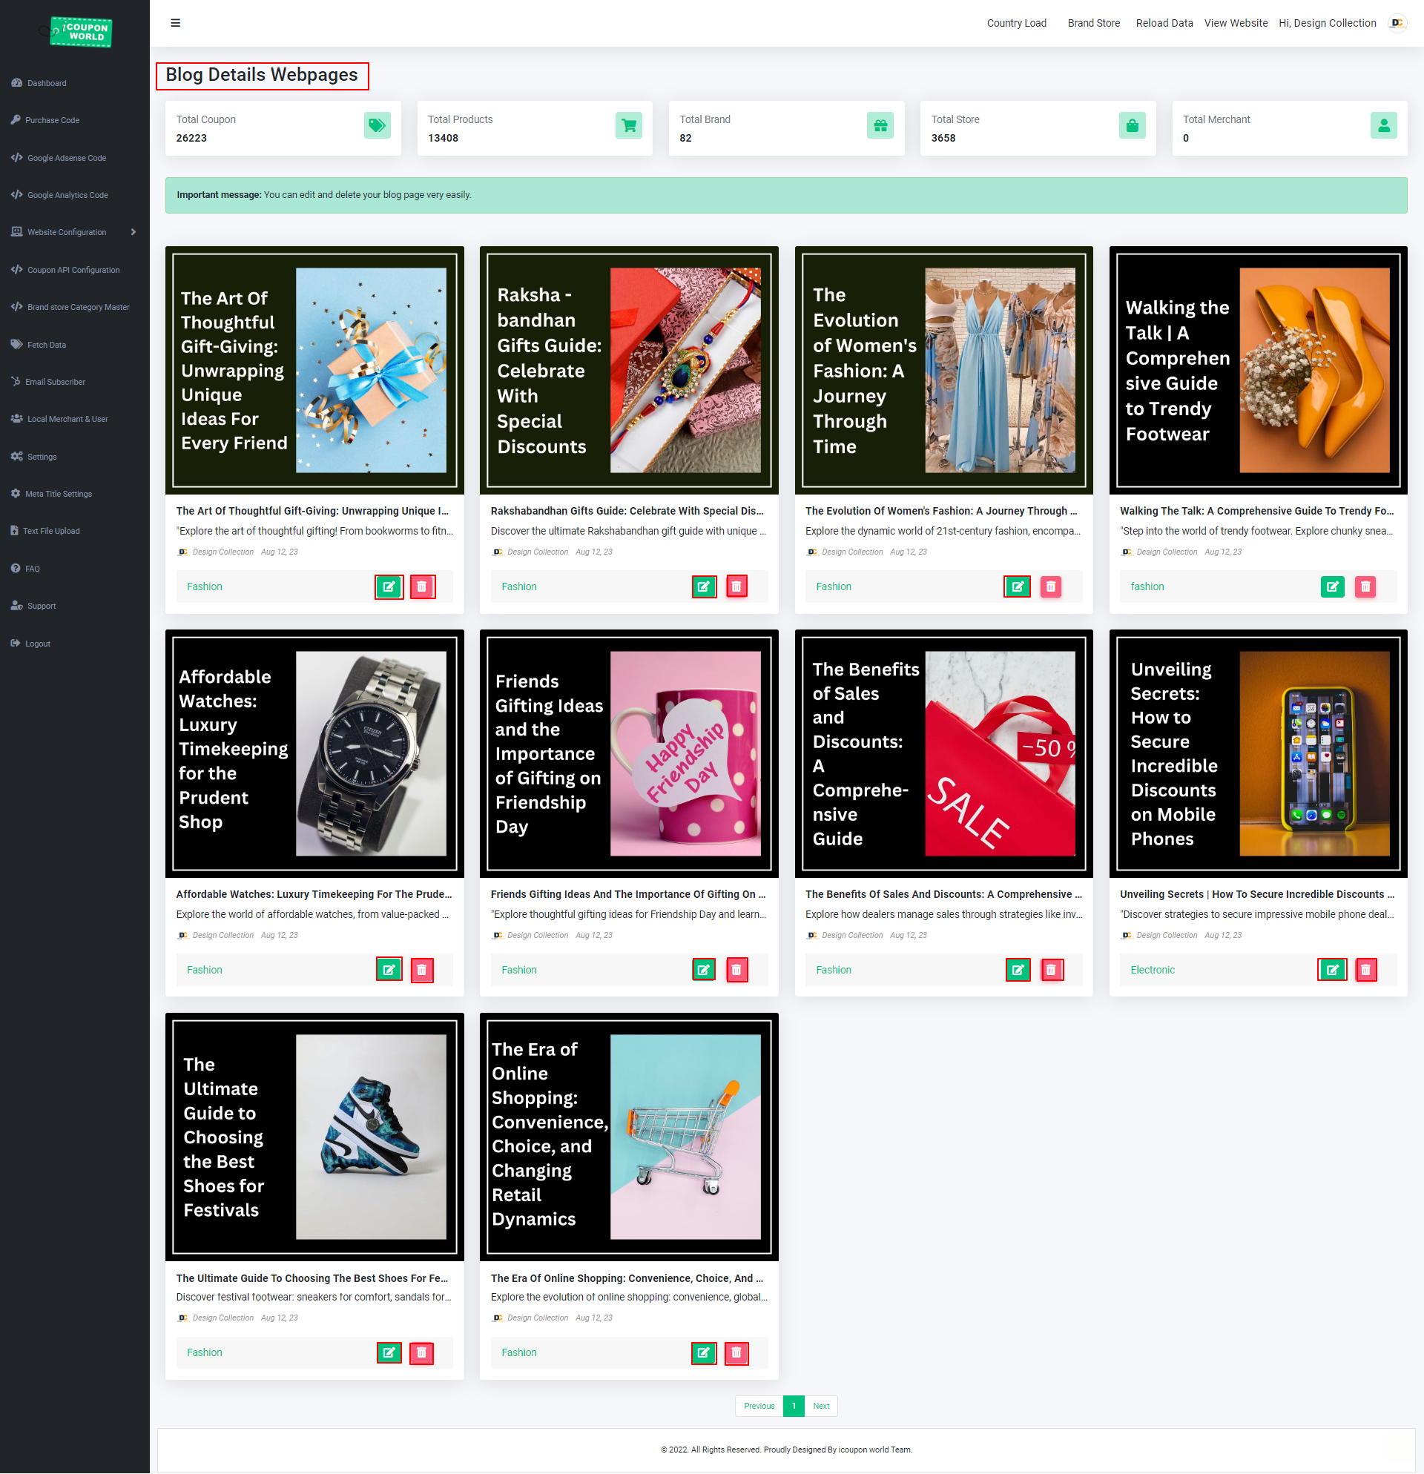Go to Coupon API Configuration
Screen dimensions: 1424x1474
pos(73,269)
